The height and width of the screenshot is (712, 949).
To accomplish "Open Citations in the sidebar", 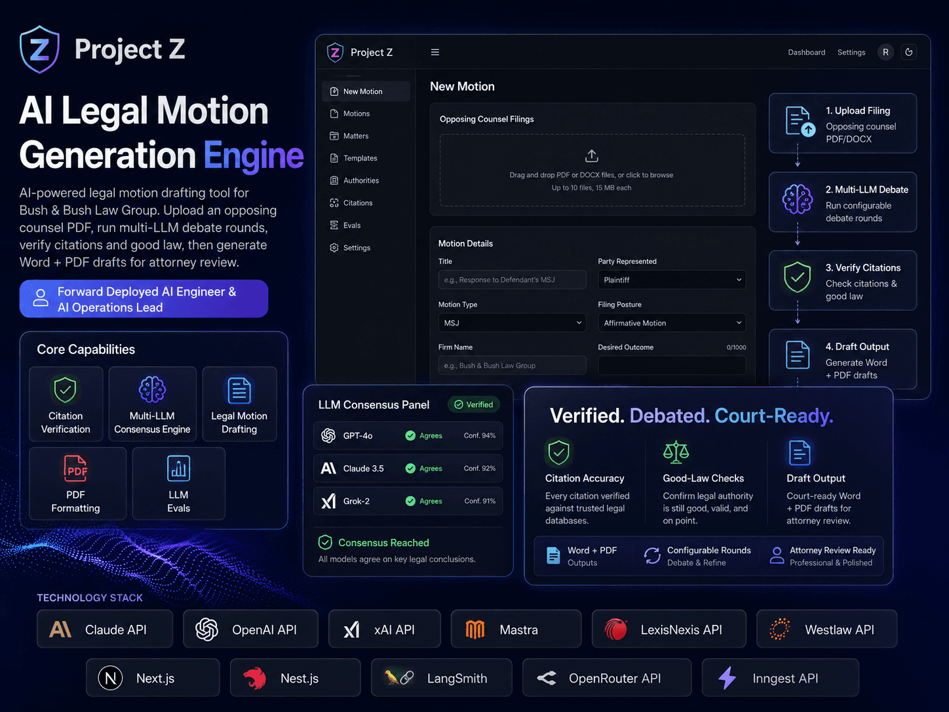I will click(x=357, y=203).
